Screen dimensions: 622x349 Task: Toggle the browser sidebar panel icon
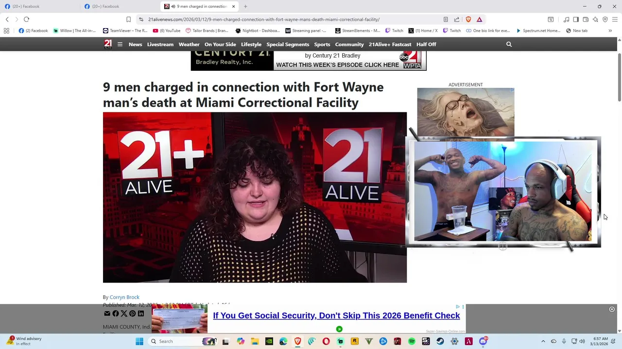click(576, 19)
